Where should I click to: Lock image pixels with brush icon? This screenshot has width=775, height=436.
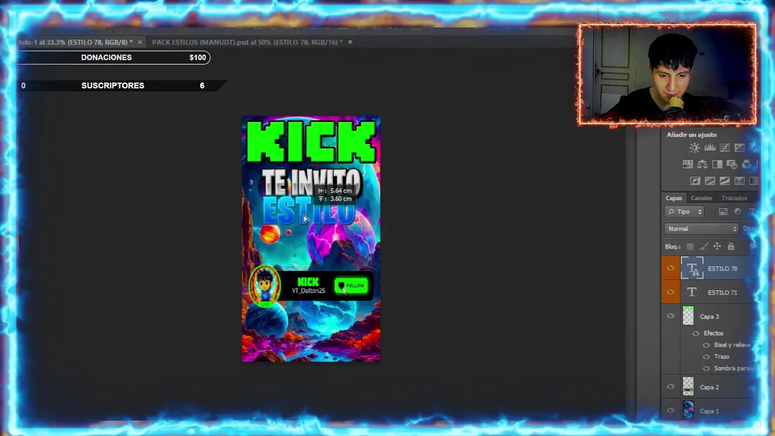(704, 246)
